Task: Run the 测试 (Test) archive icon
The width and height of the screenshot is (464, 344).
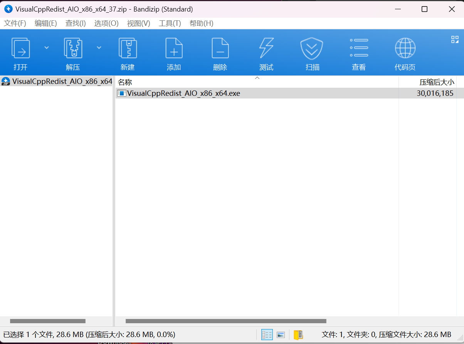Action: click(266, 48)
